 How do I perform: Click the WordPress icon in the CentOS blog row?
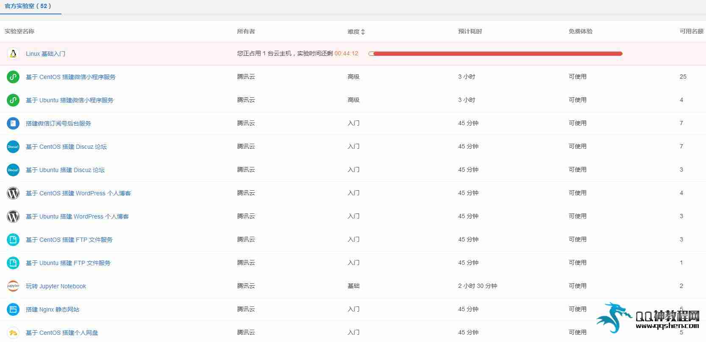[13, 193]
